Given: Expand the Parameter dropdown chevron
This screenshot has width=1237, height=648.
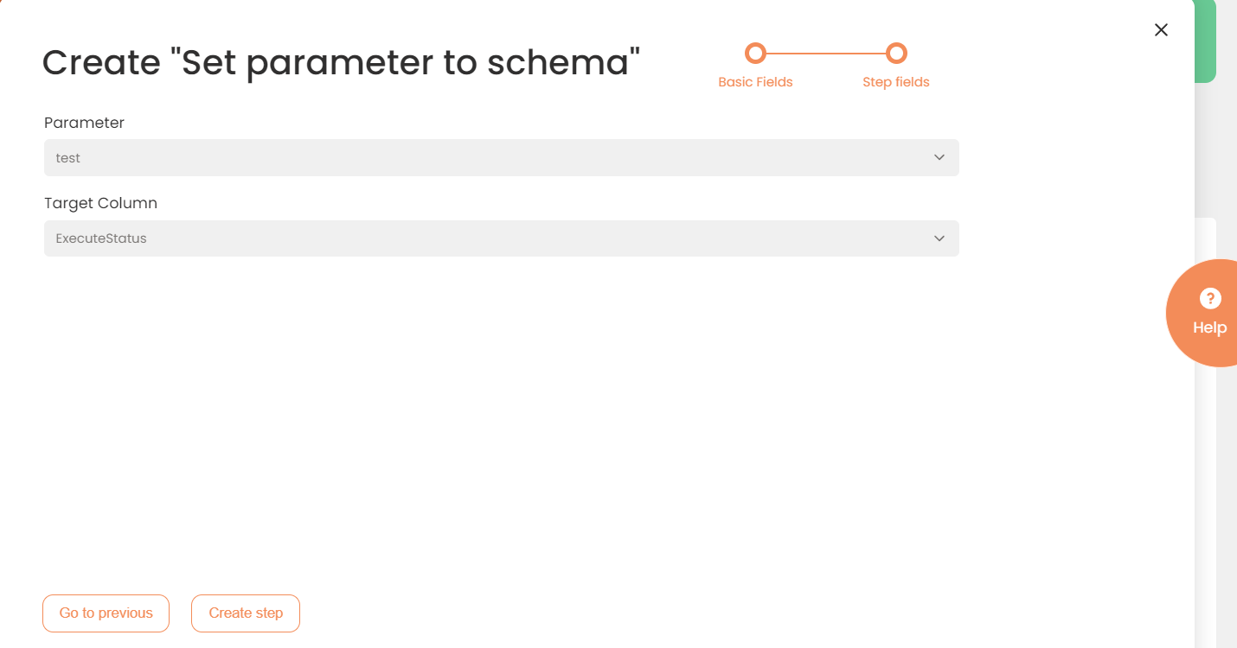Looking at the screenshot, I should click(x=939, y=158).
